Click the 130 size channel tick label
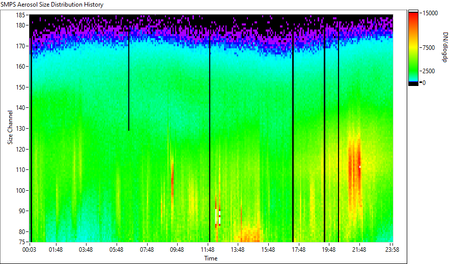 (21, 128)
